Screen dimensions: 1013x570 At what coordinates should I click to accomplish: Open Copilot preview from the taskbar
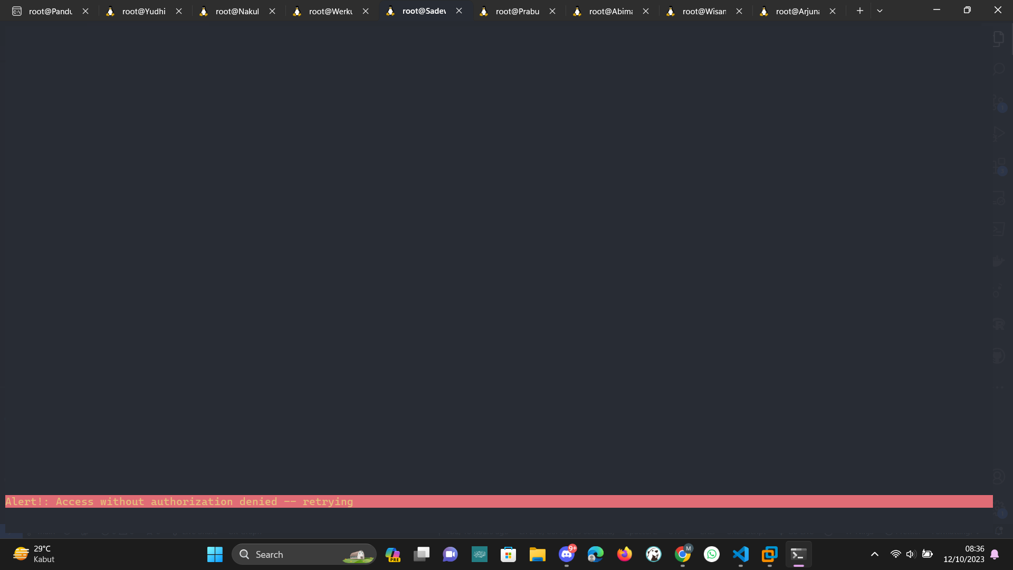point(393,554)
